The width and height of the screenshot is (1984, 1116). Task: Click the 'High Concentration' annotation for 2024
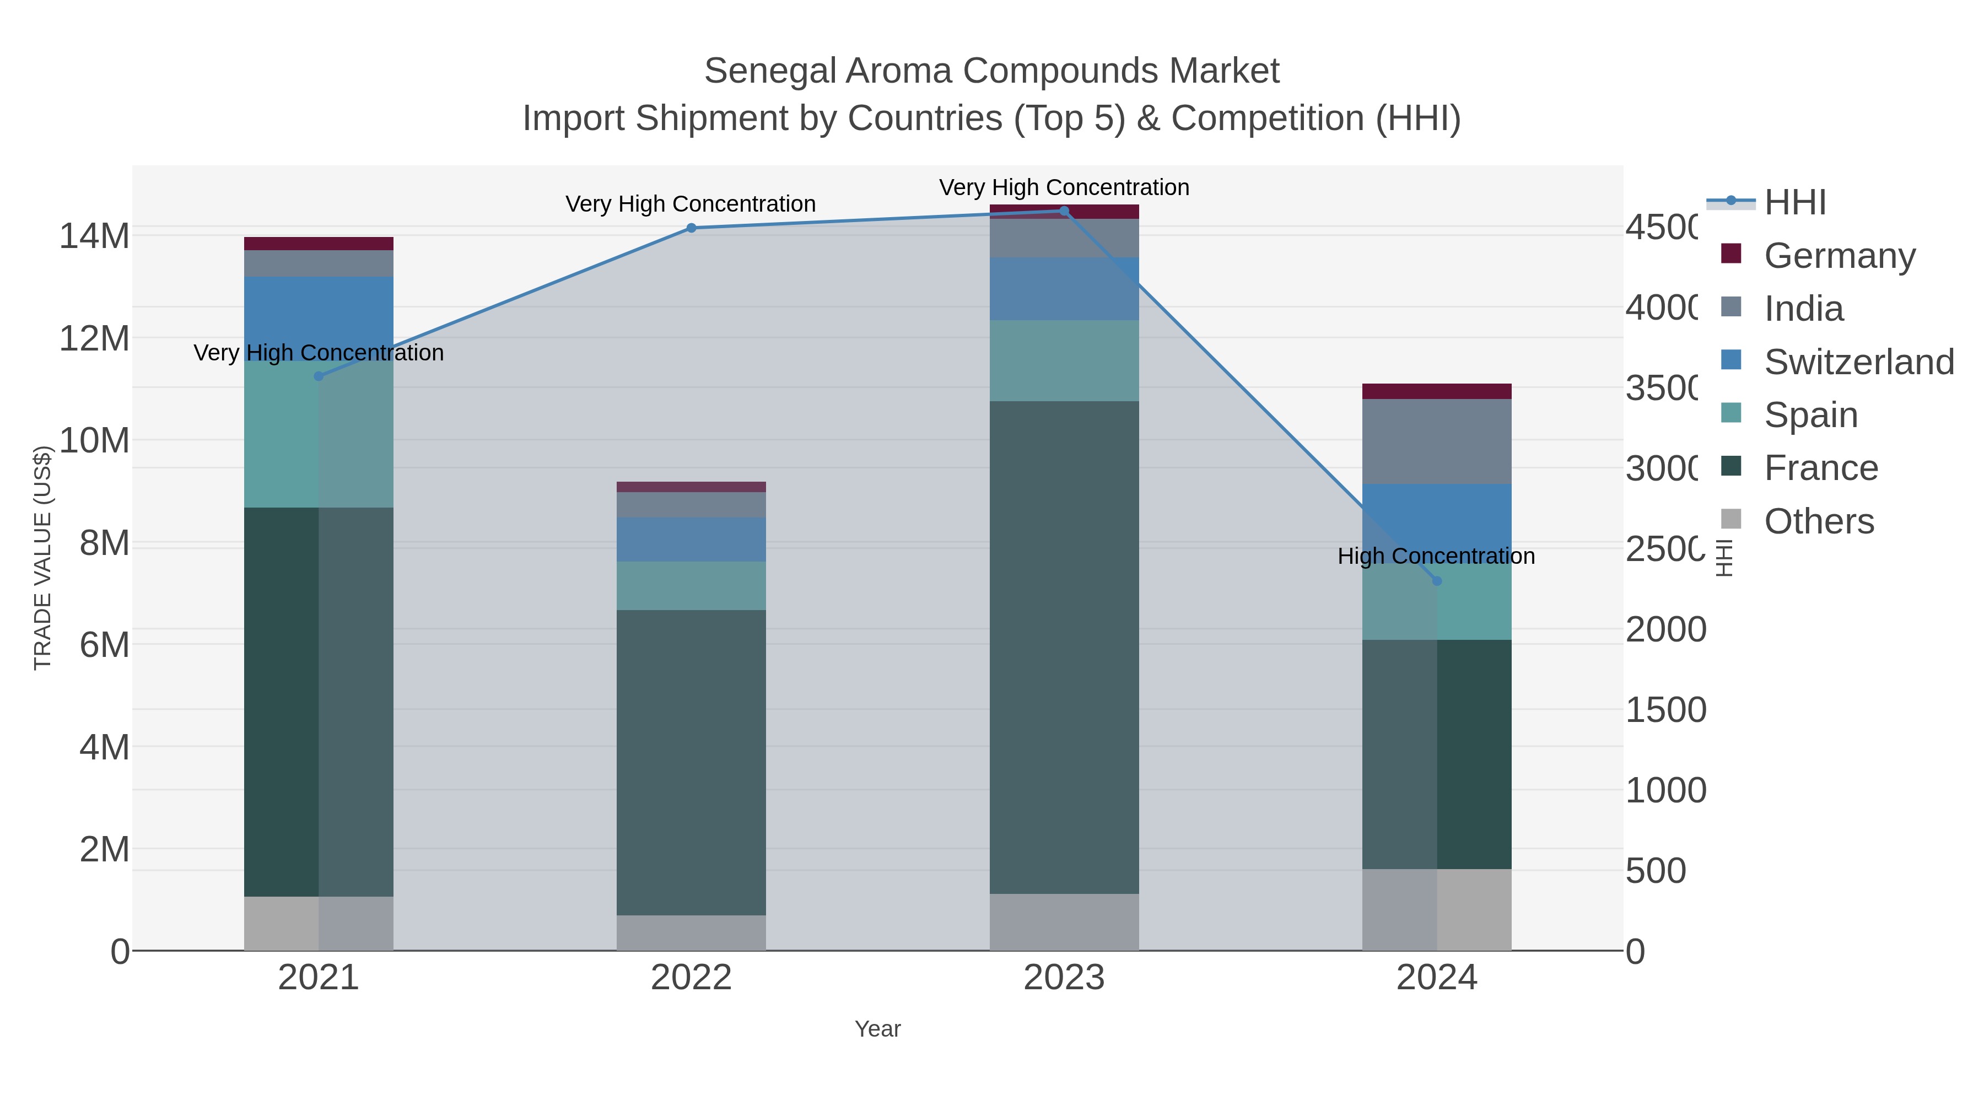pos(1436,556)
